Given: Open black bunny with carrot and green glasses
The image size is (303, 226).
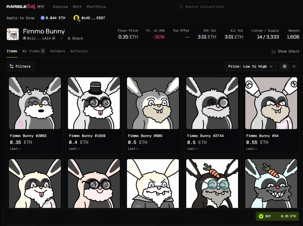Looking at the screenshot, I should (x=212, y=183).
